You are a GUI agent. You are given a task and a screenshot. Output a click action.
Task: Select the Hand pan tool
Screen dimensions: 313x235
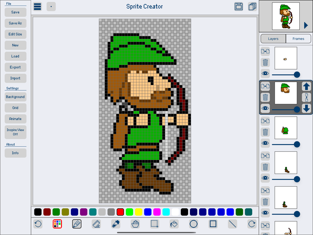coord(135,224)
